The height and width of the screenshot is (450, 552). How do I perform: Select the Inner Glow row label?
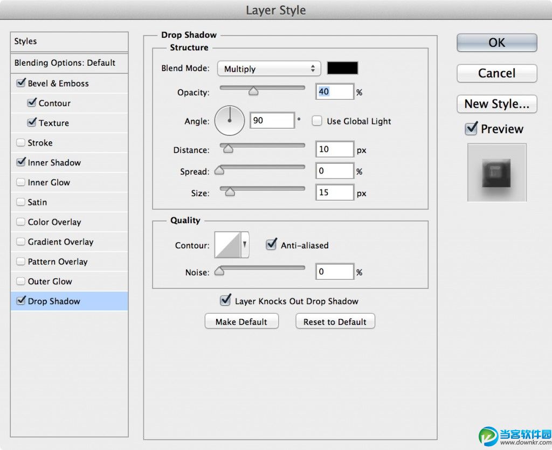[x=49, y=182]
